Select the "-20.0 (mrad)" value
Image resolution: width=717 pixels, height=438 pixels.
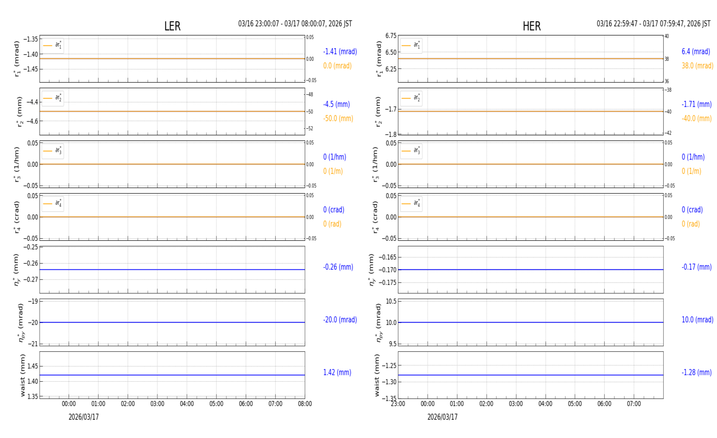[340, 320]
